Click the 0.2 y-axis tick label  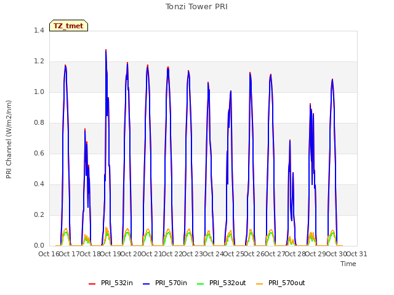point(39,214)
